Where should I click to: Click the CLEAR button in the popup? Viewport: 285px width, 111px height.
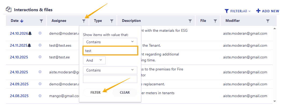coord(125,92)
